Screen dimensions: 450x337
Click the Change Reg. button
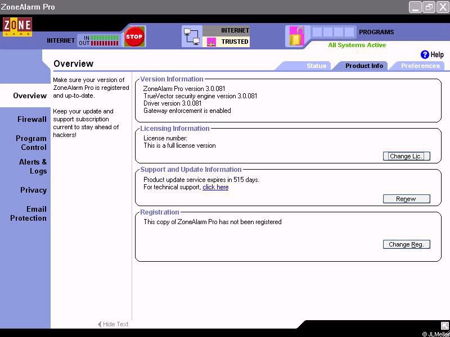[x=406, y=244]
